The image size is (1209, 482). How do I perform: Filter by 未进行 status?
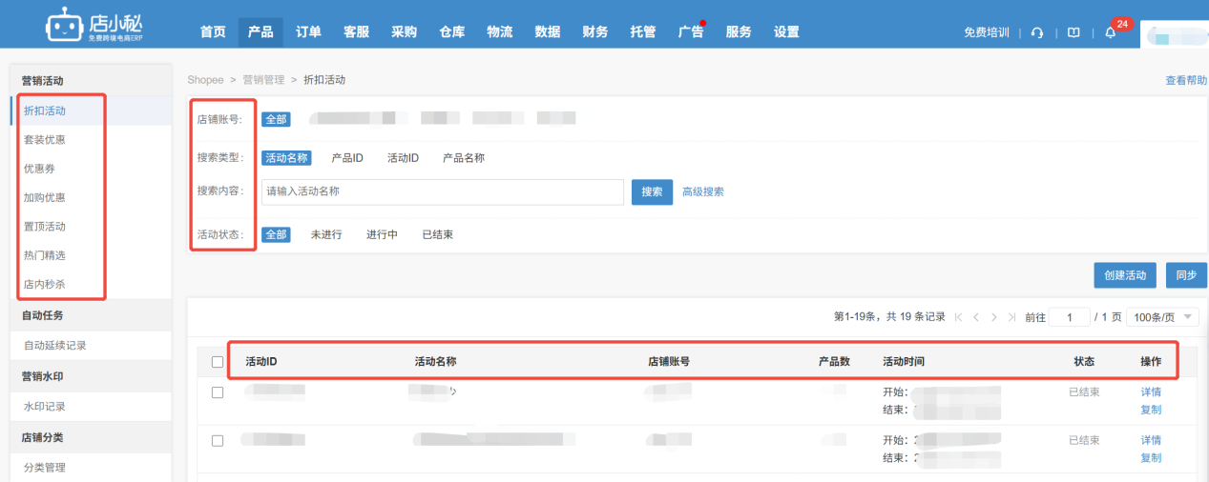[x=326, y=234]
